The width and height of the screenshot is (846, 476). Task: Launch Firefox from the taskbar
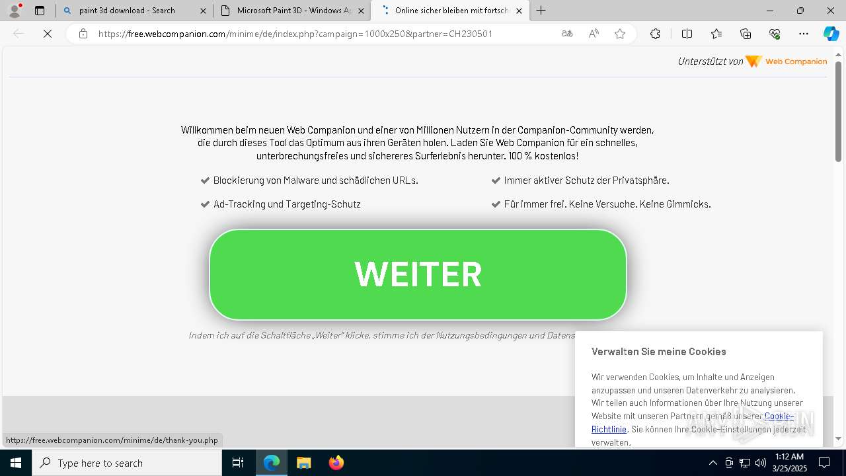[x=336, y=463]
